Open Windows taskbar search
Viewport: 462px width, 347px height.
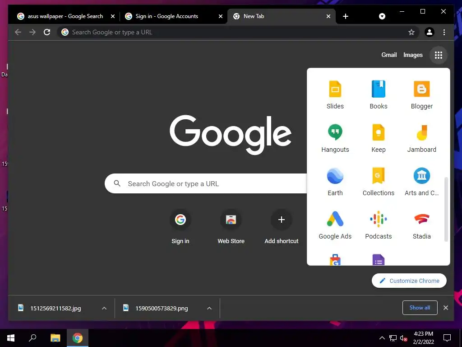[x=32, y=338]
